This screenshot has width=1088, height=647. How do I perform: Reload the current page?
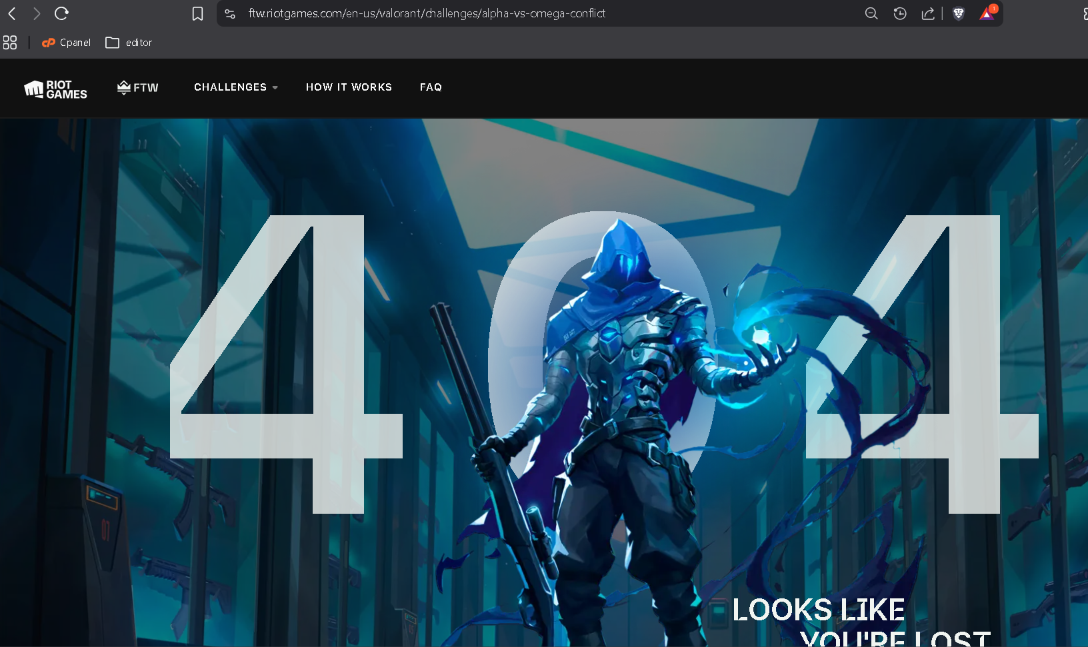tap(61, 13)
